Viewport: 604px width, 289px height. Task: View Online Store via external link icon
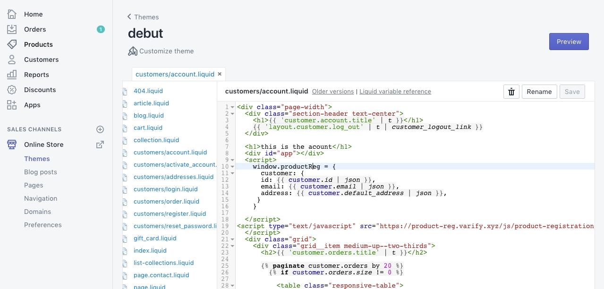(100, 144)
